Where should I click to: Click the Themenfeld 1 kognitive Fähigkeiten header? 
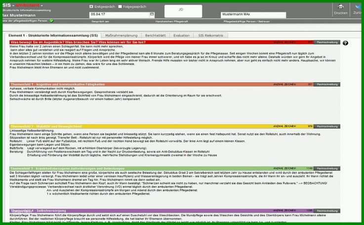click(162, 85)
